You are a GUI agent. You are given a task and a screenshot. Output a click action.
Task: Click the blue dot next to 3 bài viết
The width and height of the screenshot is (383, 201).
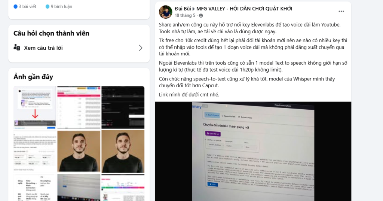[x=15, y=7]
